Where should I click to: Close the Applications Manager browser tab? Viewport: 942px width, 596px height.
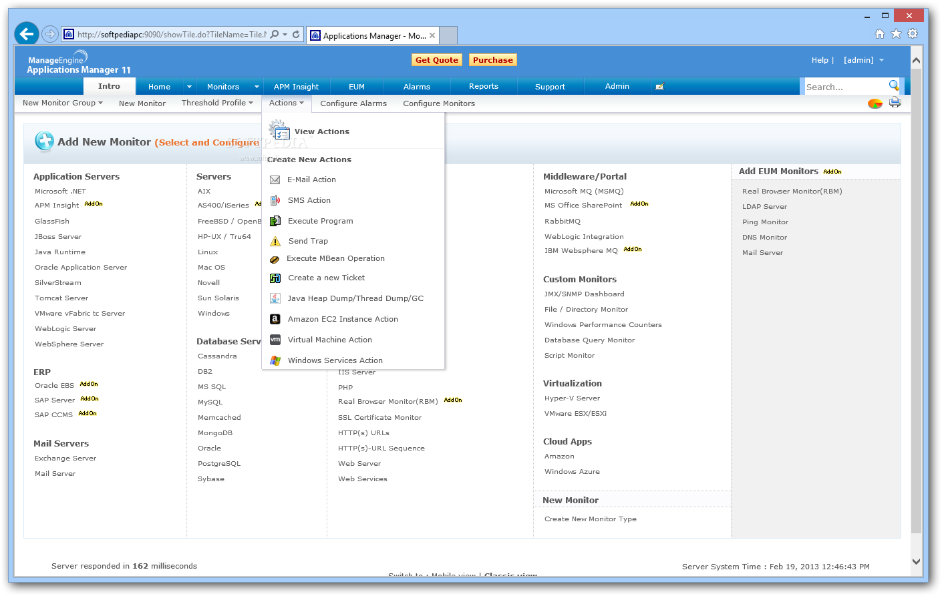(x=432, y=35)
